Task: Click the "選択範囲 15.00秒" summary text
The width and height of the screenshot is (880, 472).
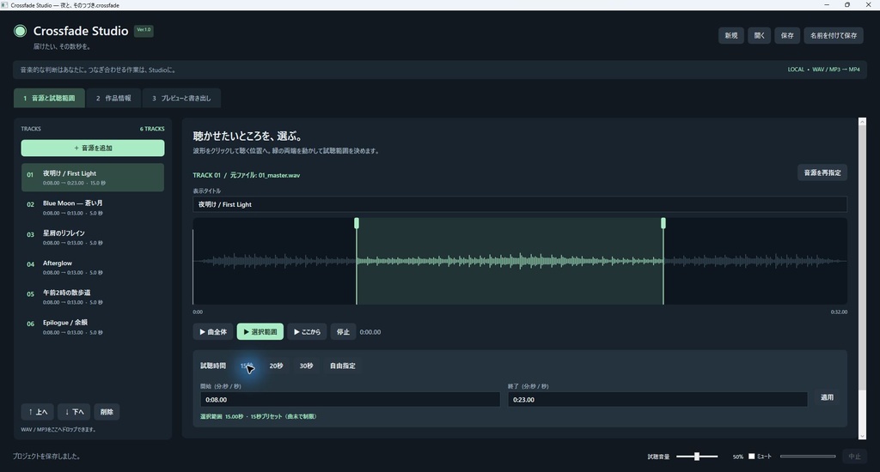Action: [x=222, y=416]
